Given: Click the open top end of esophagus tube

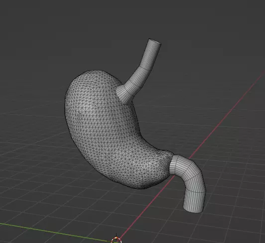Looking at the screenshot, I should 154,41.
